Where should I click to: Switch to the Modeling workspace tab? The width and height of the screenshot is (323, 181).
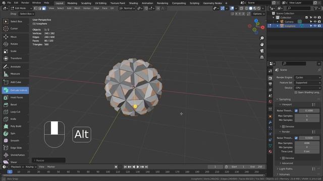(72, 3)
